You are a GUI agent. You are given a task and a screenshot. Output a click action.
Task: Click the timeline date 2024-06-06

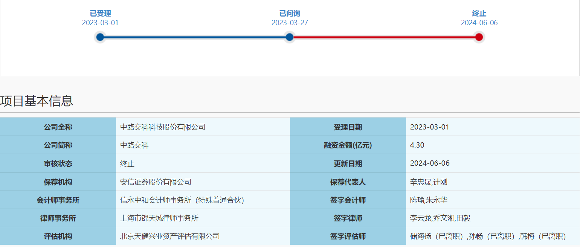[479, 23]
